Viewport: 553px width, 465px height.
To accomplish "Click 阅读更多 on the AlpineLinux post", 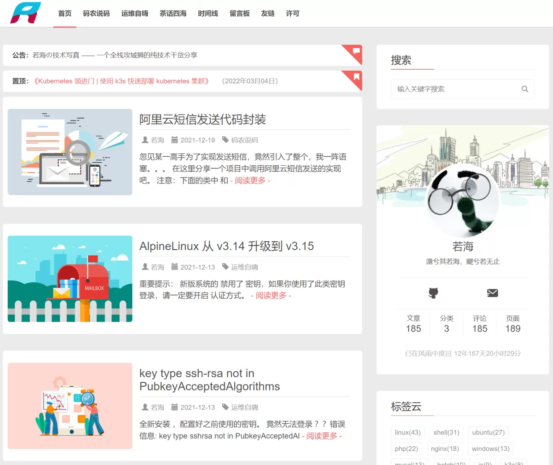I will 271,295.
